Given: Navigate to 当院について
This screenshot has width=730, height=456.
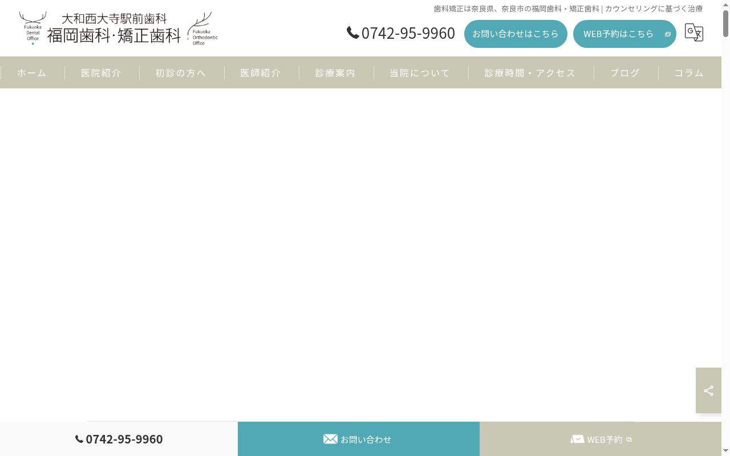Looking at the screenshot, I should click(x=420, y=72).
